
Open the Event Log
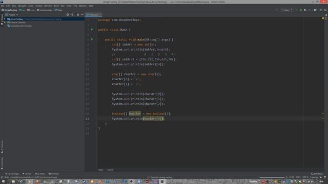(317, 174)
